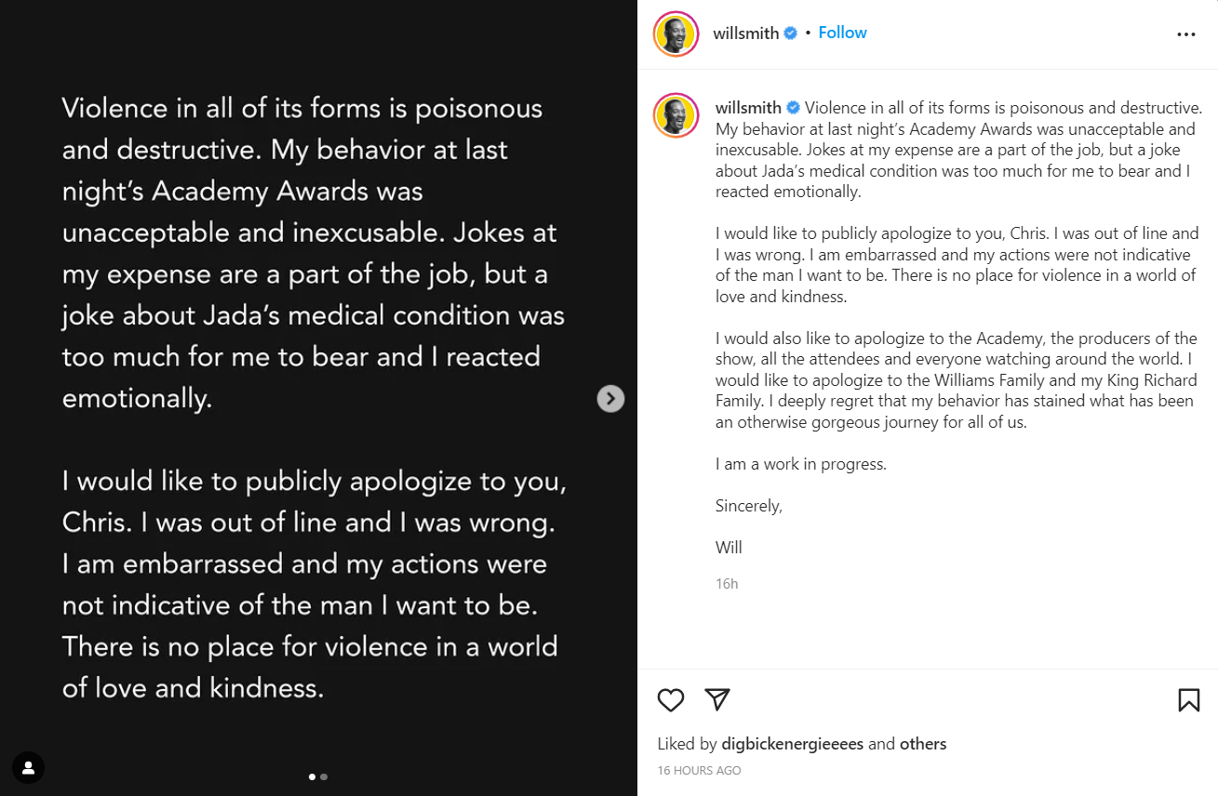Open willsmith profile picture in header

[x=676, y=34]
